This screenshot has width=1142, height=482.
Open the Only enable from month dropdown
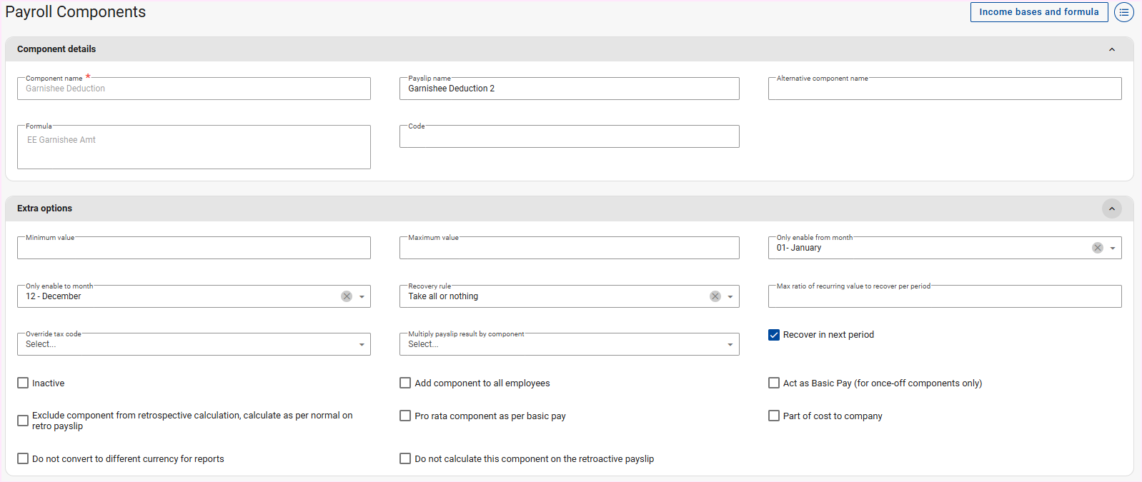pyautogui.click(x=1113, y=248)
